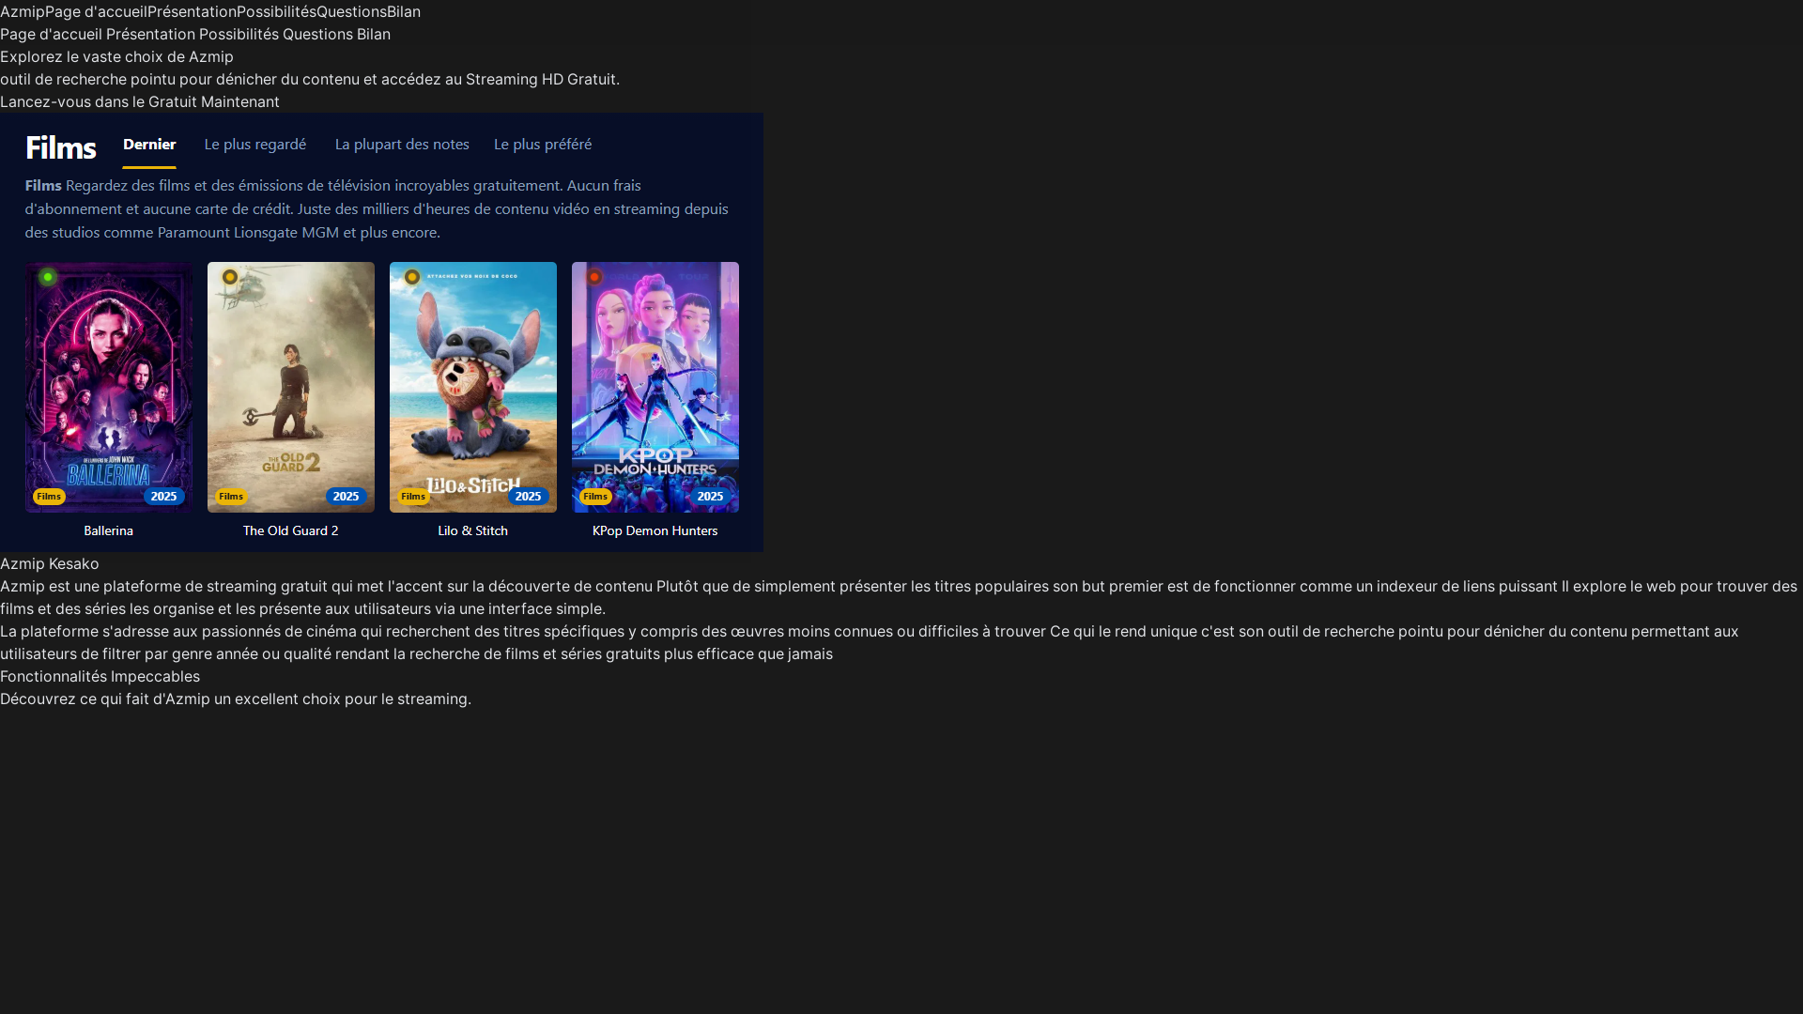1803x1014 pixels.
Task: Click 2025 badge on KPop Demon Hunters poster
Action: [711, 497]
